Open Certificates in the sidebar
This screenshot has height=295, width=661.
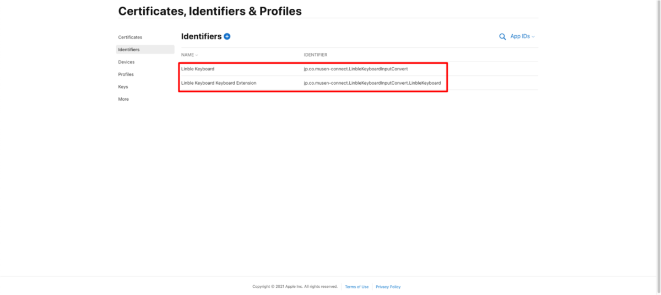pyautogui.click(x=130, y=37)
